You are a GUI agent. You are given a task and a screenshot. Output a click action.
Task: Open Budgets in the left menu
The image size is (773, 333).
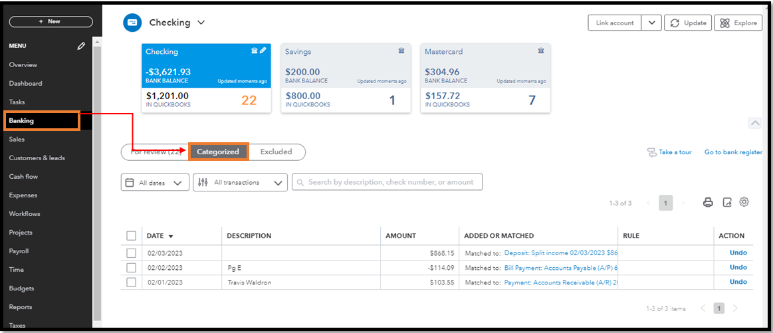[x=22, y=288]
